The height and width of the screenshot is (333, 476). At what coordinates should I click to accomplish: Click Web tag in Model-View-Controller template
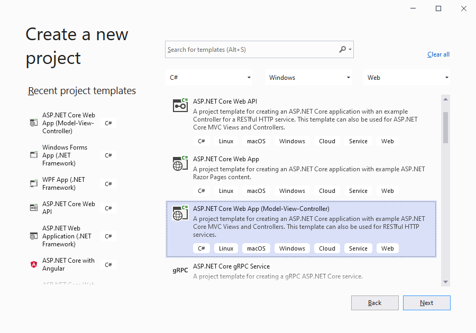tap(387, 248)
